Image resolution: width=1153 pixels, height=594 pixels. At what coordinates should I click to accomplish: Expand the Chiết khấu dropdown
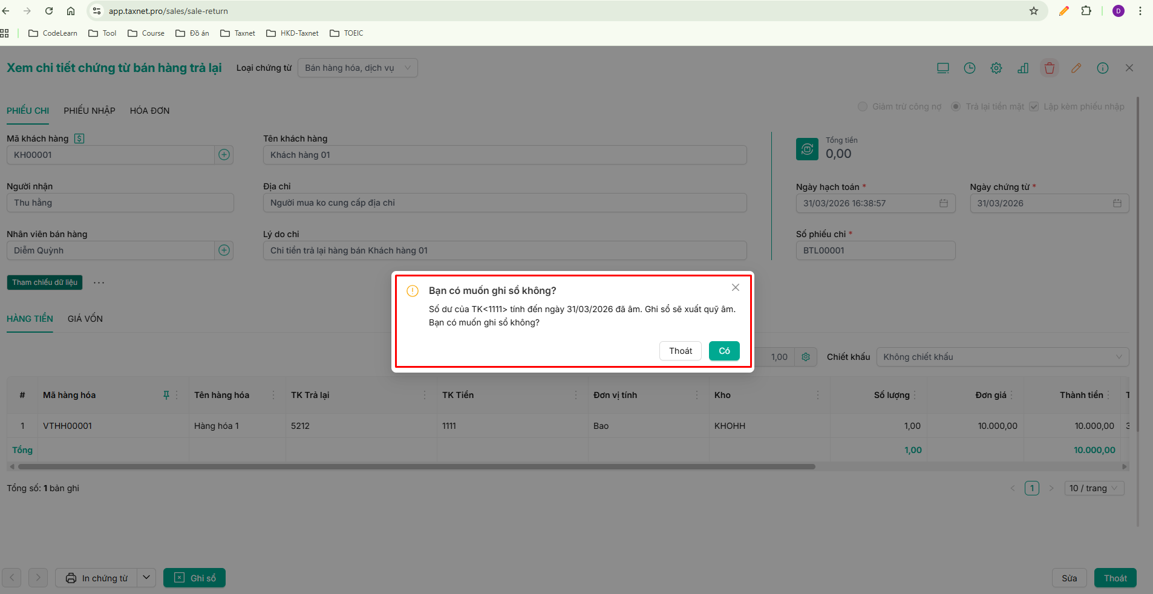point(1002,357)
